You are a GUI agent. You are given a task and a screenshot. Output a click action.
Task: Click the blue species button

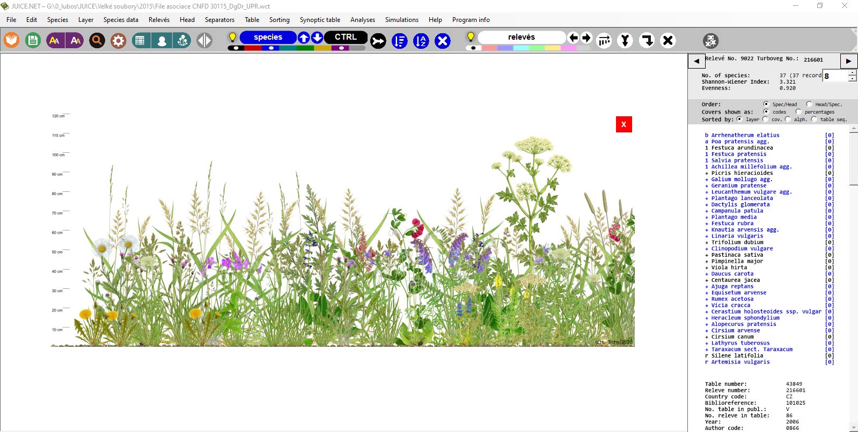pyautogui.click(x=268, y=37)
